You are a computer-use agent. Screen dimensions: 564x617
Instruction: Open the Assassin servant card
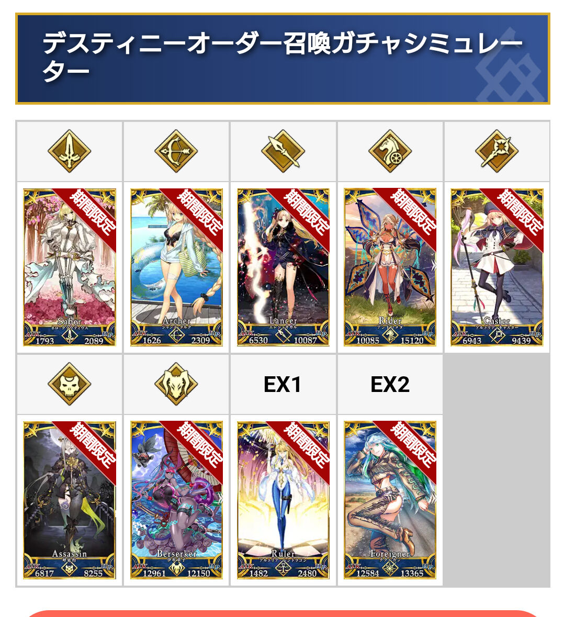point(69,500)
